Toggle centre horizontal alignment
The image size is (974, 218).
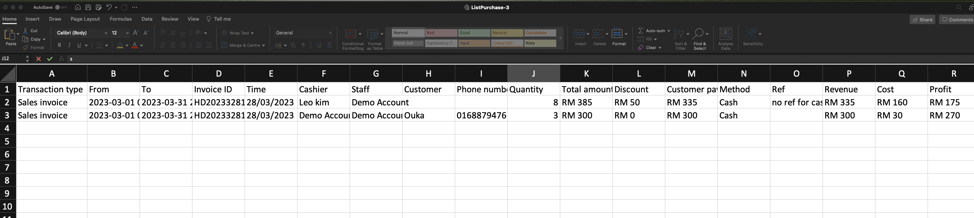click(x=173, y=45)
